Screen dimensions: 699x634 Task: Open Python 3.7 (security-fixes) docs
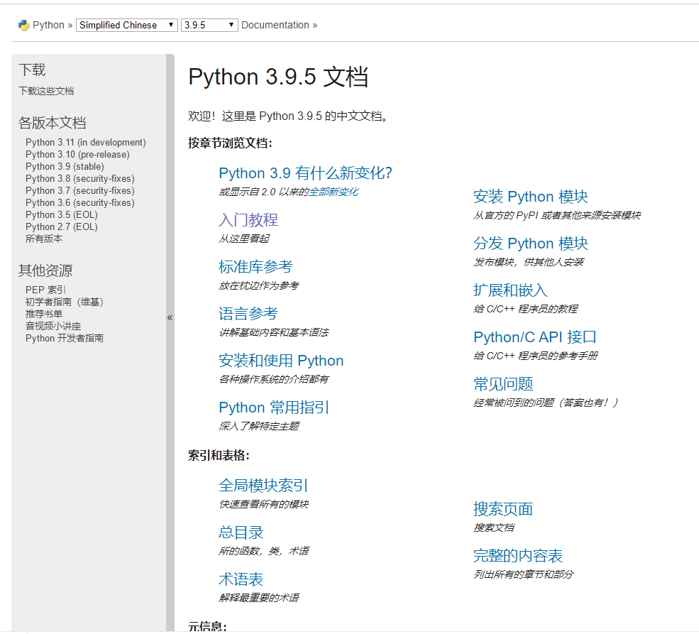(x=79, y=190)
